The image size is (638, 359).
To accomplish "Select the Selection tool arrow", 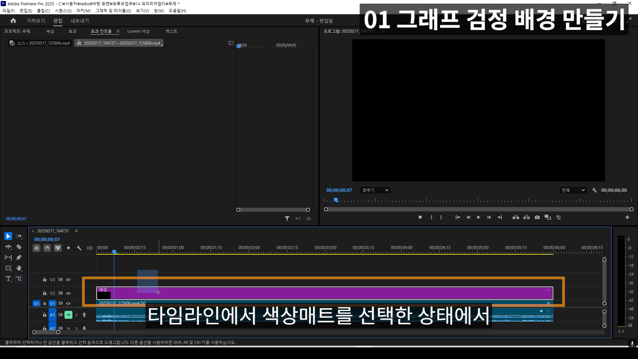I will 8,236.
